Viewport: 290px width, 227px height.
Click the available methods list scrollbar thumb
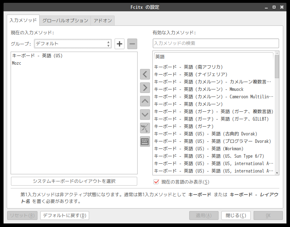pos(277,66)
